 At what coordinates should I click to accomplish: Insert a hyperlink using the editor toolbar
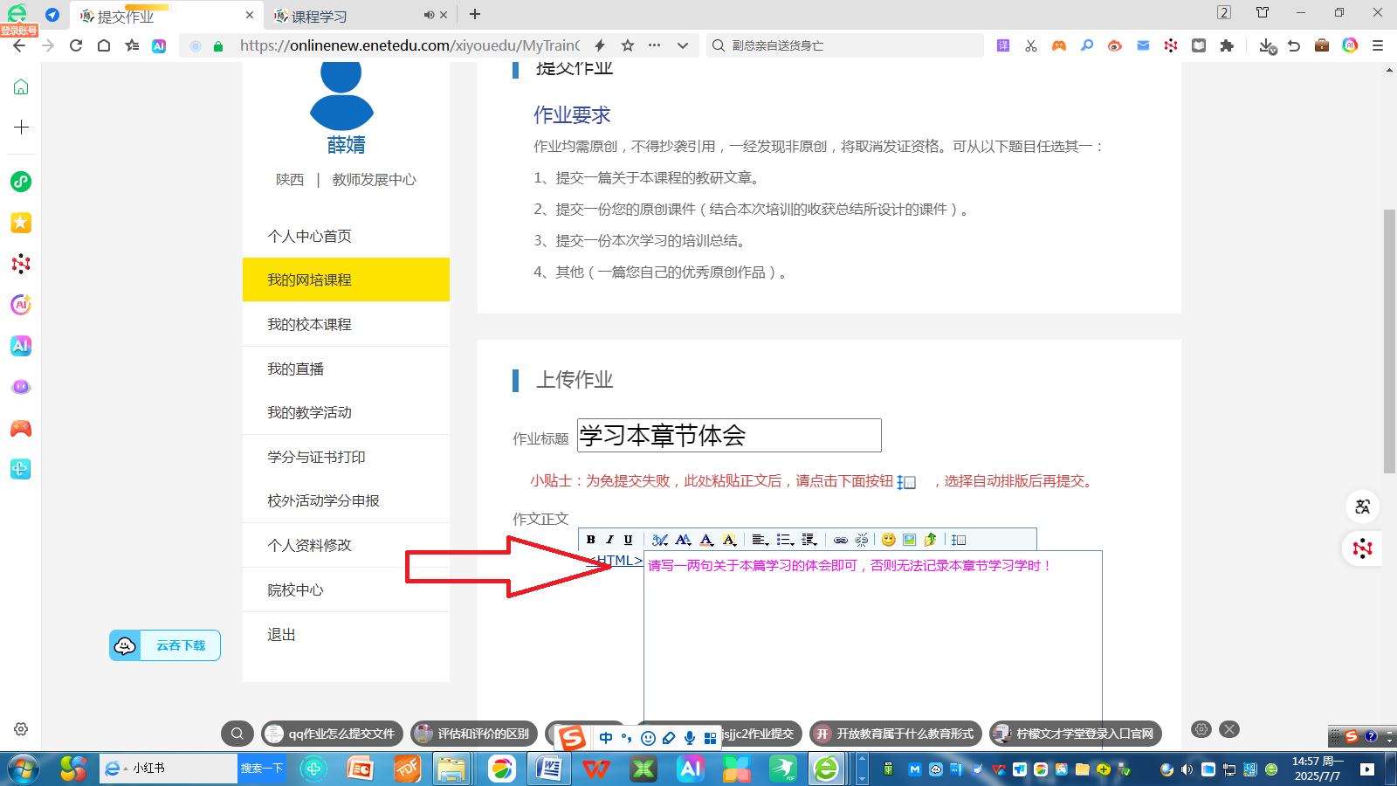point(841,540)
